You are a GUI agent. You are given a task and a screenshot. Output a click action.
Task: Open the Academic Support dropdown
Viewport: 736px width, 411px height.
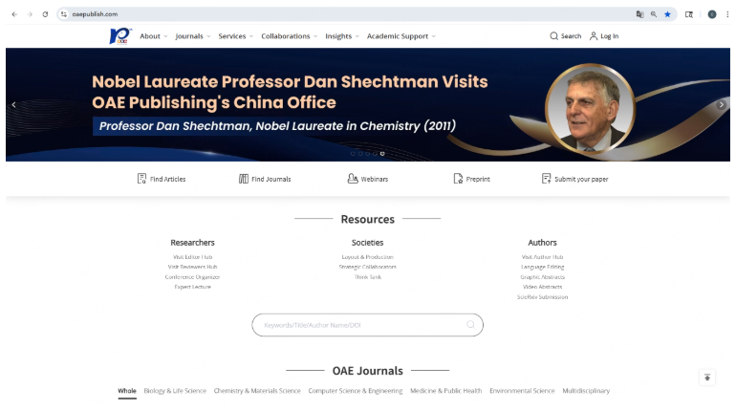click(x=400, y=36)
